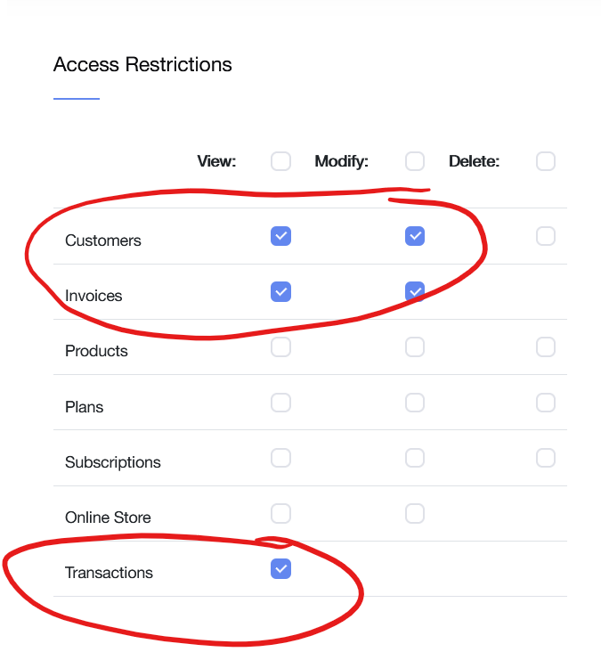
Task: Uncheck Modify permission for Customers
Action: [x=415, y=236]
